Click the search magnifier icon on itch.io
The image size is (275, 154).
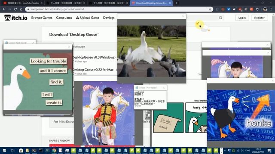[220, 18]
